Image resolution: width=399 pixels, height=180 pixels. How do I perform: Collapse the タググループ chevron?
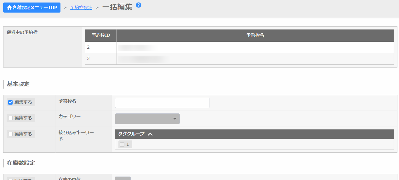150,134
